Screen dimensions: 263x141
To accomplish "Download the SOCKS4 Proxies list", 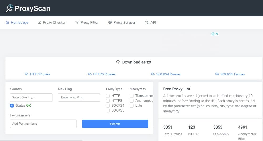I will (x=168, y=74).
